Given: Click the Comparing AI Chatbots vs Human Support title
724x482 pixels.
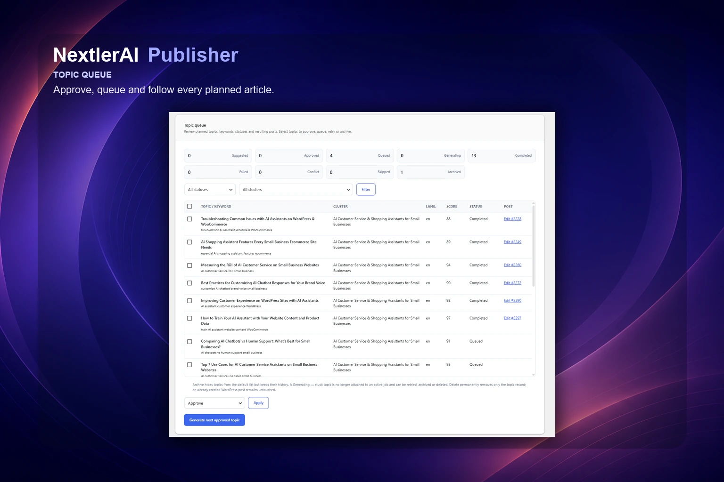Looking at the screenshot, I should (x=255, y=344).
